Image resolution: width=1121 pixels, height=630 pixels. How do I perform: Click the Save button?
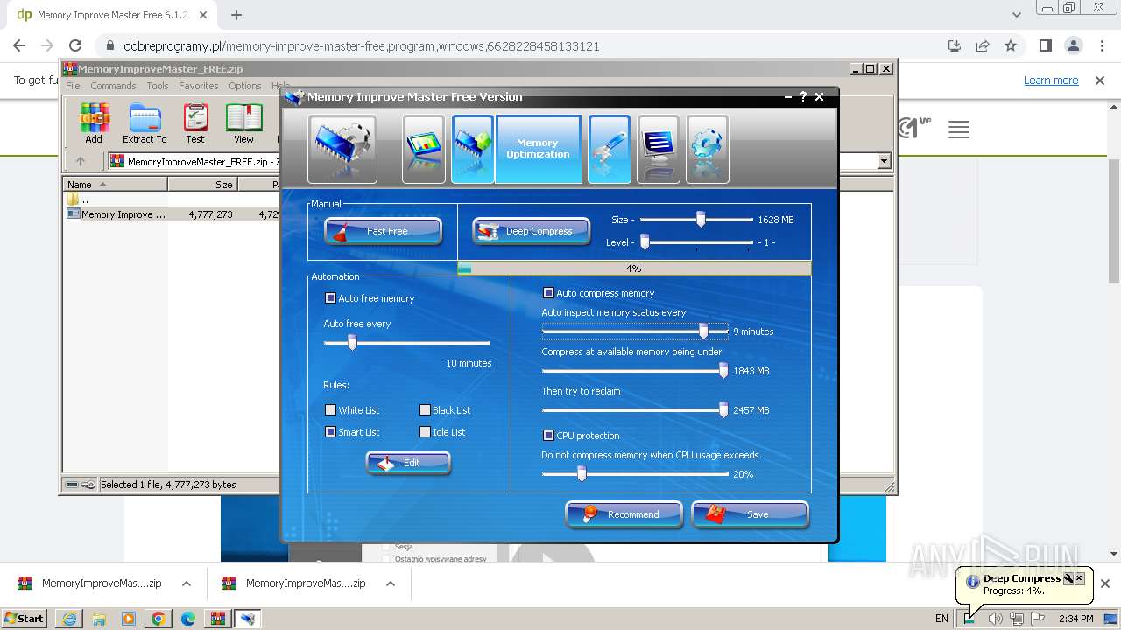click(750, 514)
